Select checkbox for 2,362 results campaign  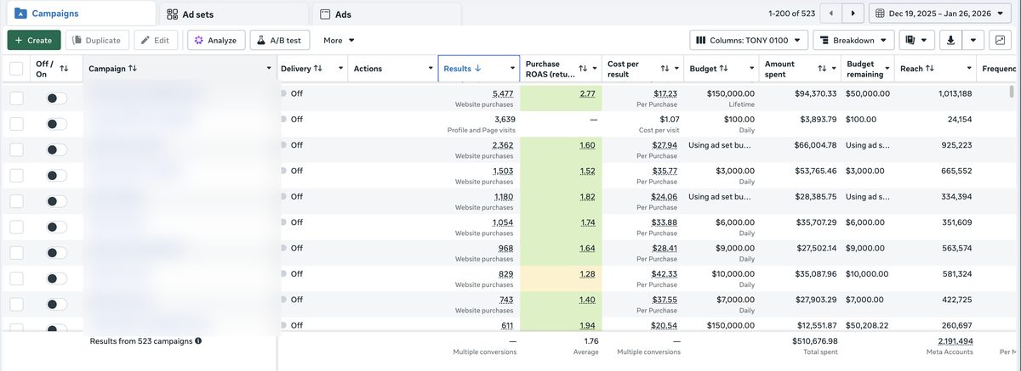[16, 150]
